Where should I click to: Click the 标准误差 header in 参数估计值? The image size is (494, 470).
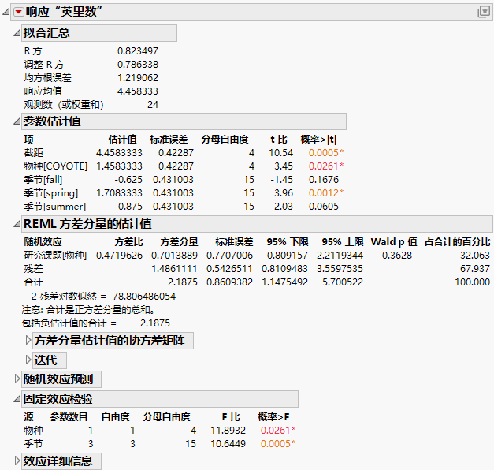click(x=169, y=140)
